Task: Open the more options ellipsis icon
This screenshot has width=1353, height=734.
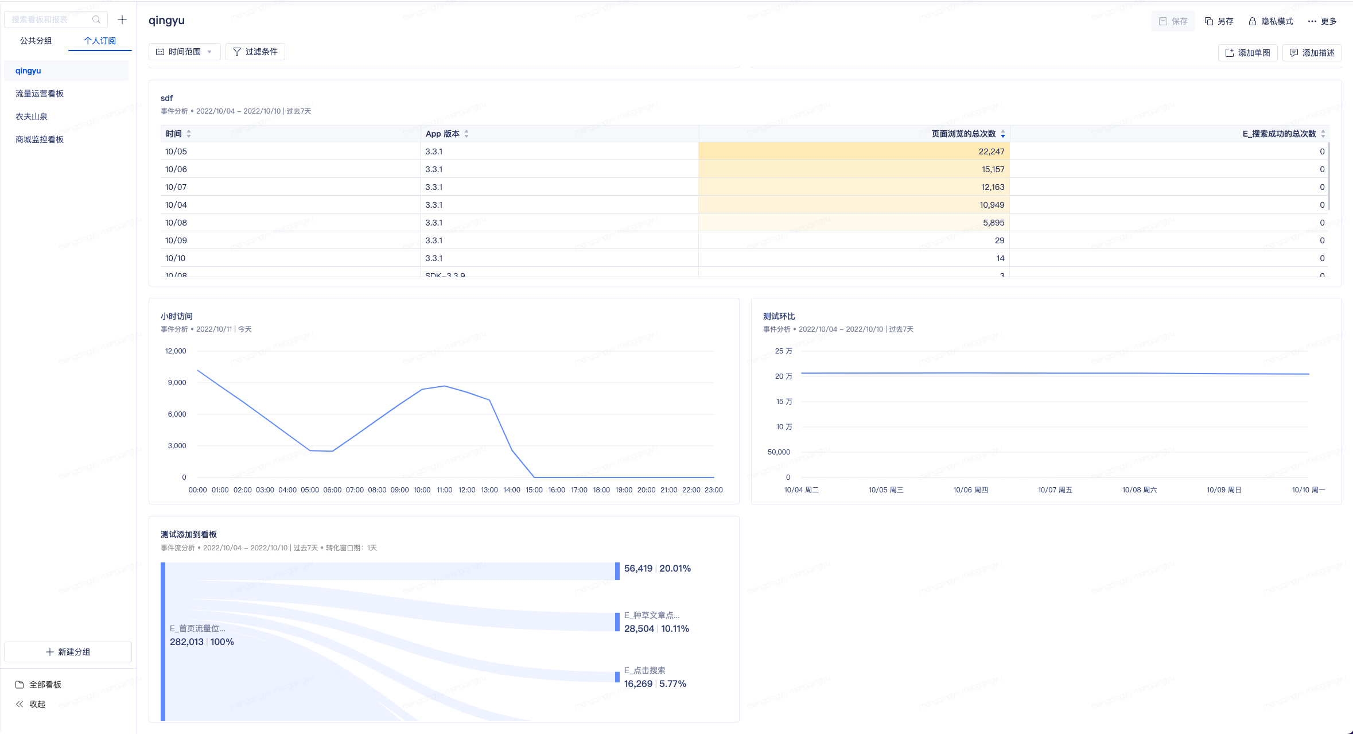Action: point(1312,21)
